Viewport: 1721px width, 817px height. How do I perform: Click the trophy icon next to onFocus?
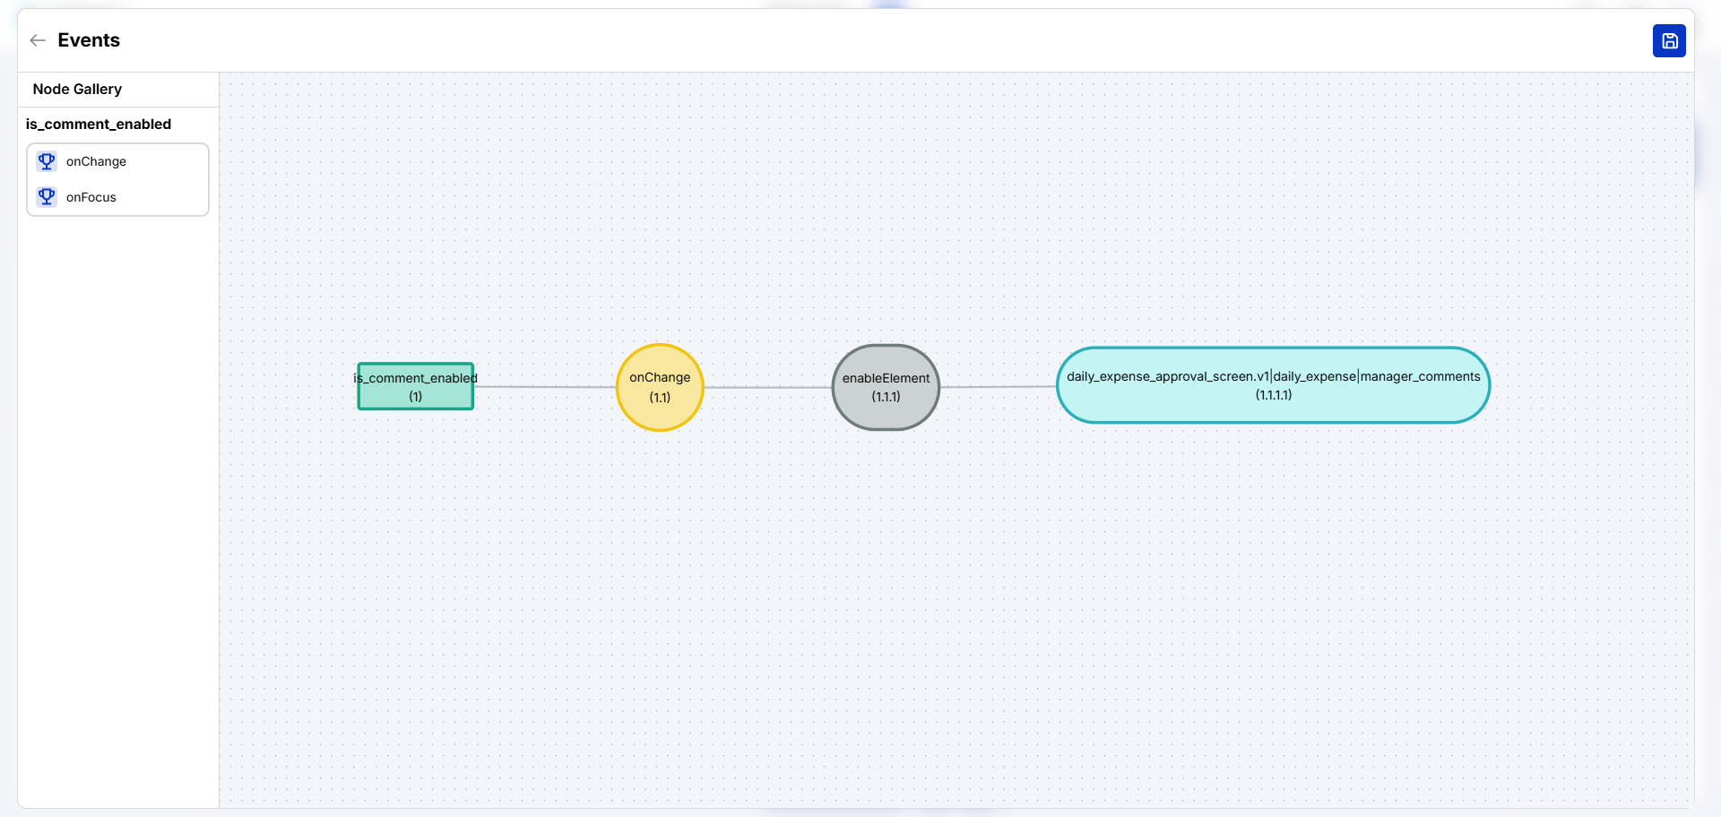tap(47, 197)
